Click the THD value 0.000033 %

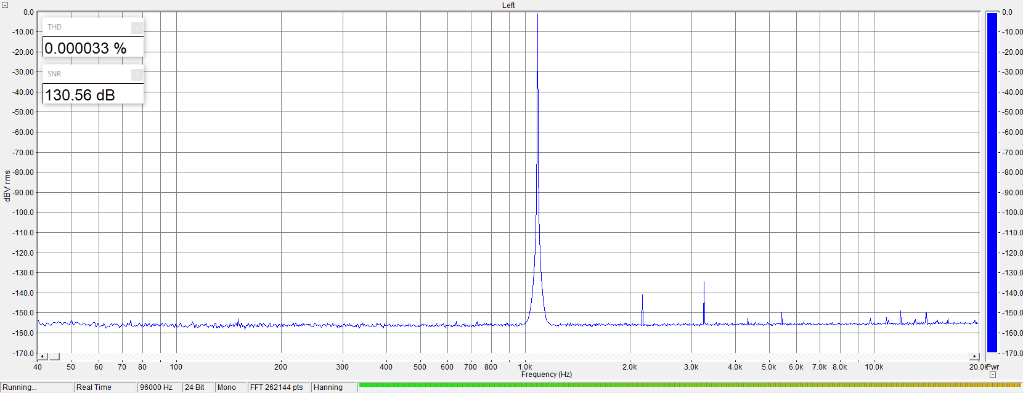pyautogui.click(x=86, y=48)
